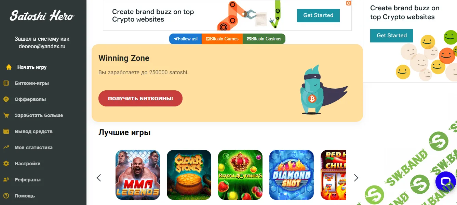Open the Bitcoin Casinos tab
The image size is (457, 205).
[x=264, y=39]
